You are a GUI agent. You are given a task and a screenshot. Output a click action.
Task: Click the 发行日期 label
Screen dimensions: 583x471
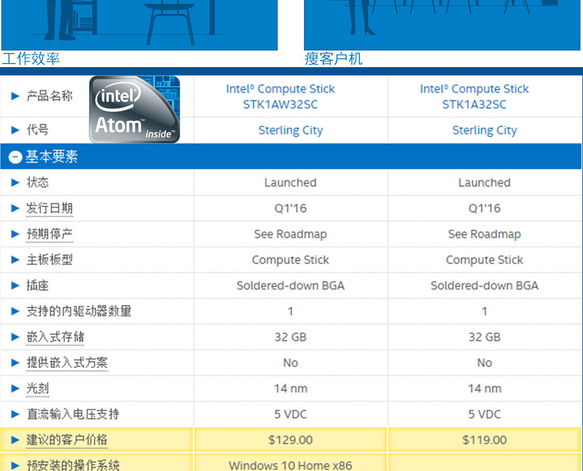click(49, 208)
